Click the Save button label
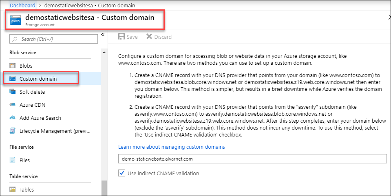Image resolution: width=391 pixels, height=196 pixels. click(132, 37)
